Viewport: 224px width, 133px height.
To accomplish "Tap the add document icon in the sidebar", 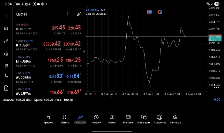I will (x=6, y=88).
